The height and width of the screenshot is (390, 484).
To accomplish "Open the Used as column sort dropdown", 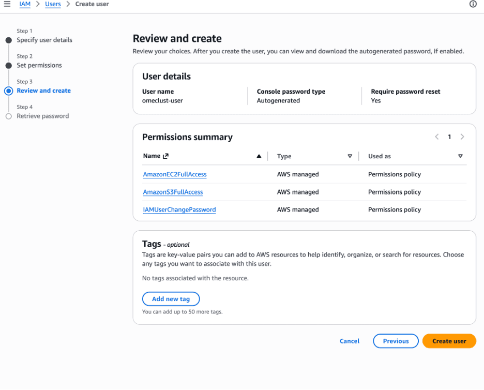I will pos(460,156).
